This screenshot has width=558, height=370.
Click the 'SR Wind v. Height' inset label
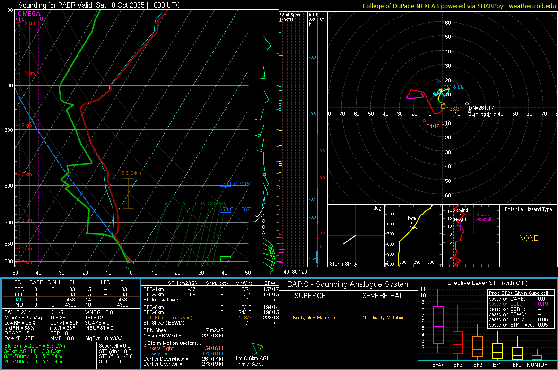(461, 215)
